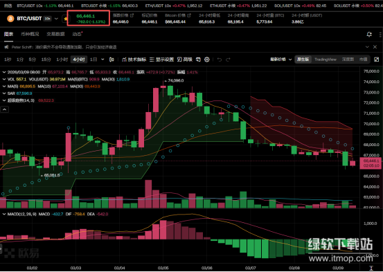Image resolution: width=383 pixels, height=272 pixels.
Task: Close the Peter Schiff news banner
Action: pos(375,47)
